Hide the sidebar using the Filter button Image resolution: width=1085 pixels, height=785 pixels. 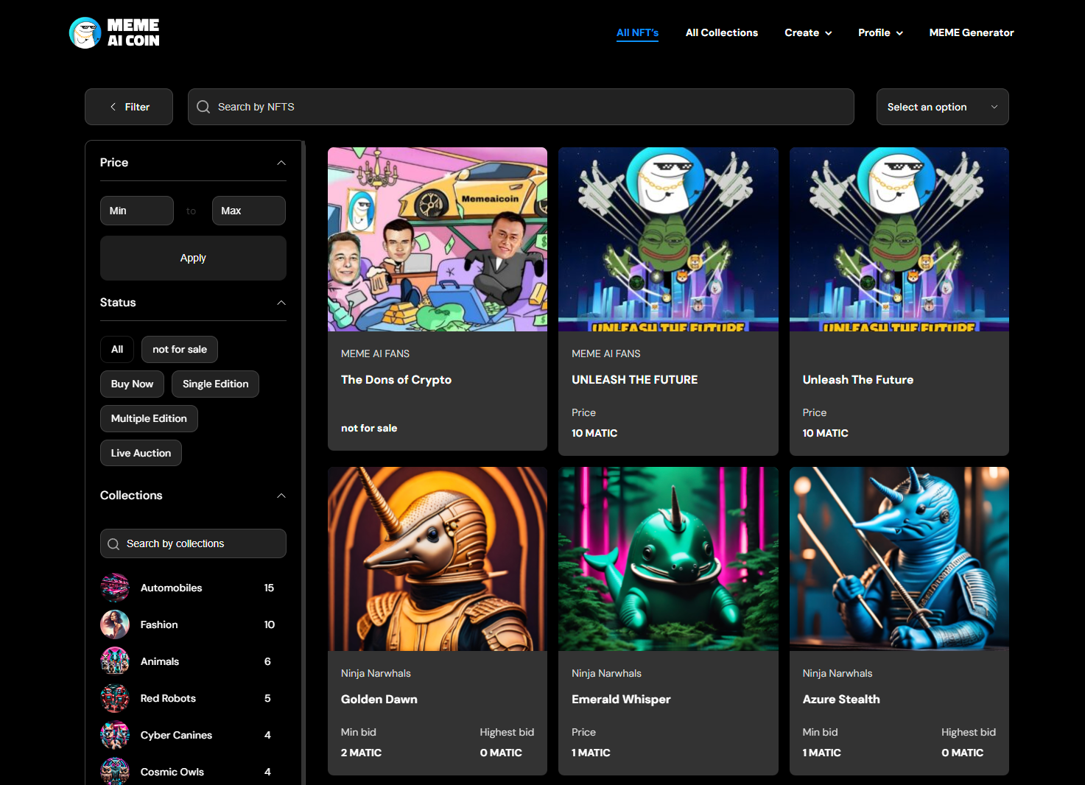(x=129, y=107)
